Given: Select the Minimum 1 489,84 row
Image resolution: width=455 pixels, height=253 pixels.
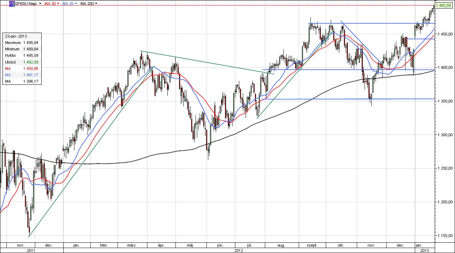Looking at the screenshot, I should point(21,49).
